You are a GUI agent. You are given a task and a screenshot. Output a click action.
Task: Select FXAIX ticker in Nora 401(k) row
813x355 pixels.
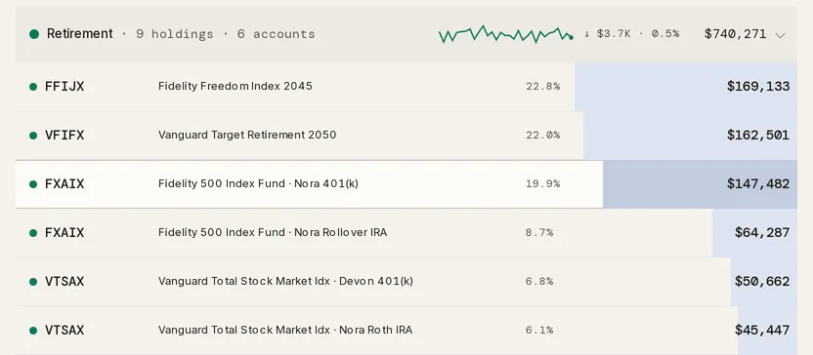64,183
